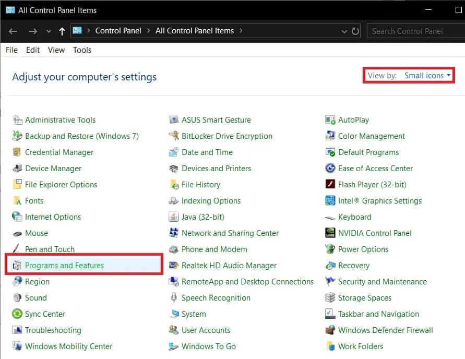Open the Windows To Go link
Image resolution: width=465 pixels, height=359 pixels.
tap(209, 346)
